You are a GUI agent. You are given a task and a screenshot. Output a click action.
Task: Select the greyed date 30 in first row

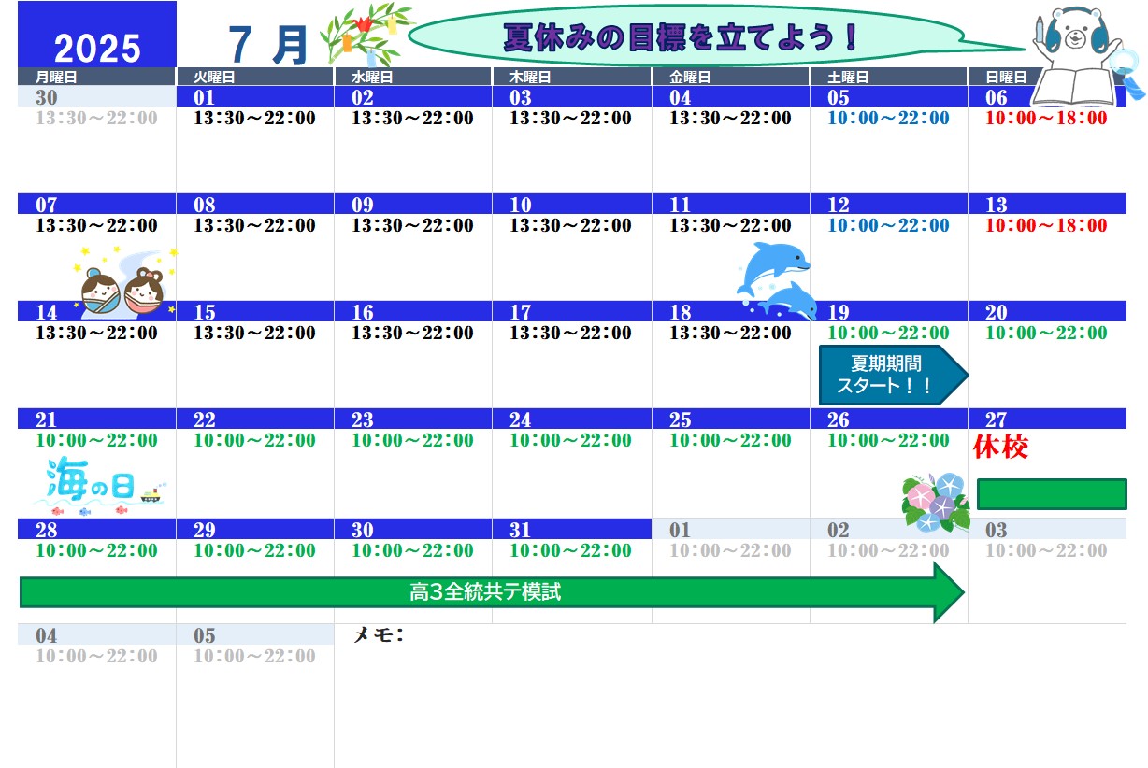[x=47, y=97]
